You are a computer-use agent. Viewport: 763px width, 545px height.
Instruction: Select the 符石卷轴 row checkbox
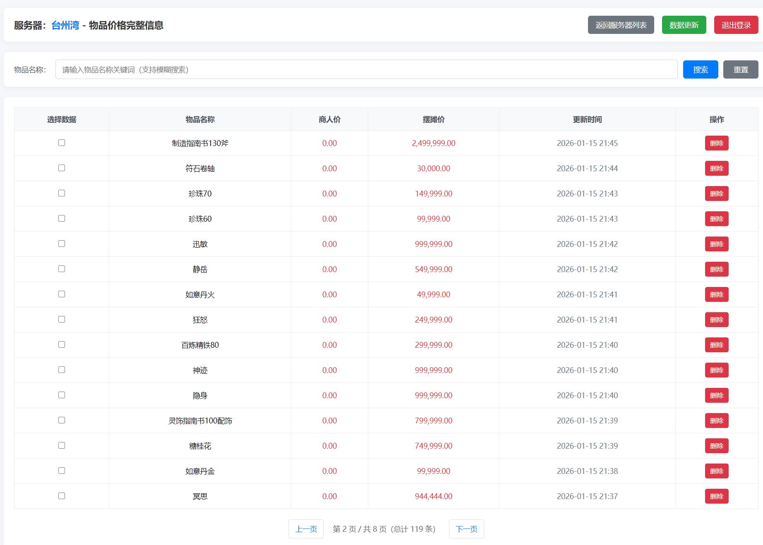coord(62,168)
